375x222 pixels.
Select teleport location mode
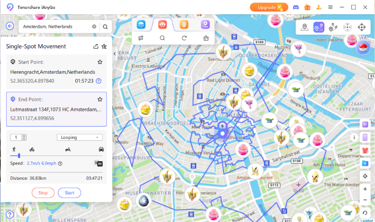pos(304,27)
